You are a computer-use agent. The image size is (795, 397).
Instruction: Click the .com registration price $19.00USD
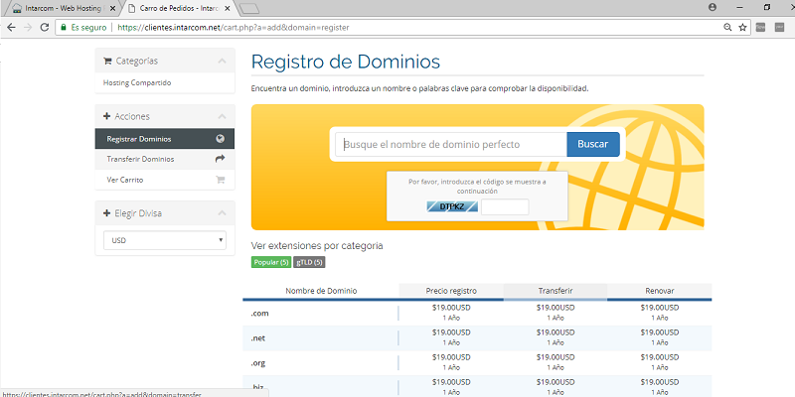click(451, 308)
